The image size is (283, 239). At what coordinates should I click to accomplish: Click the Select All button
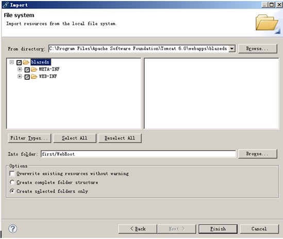point(75,138)
